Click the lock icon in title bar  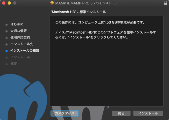(165, 3)
